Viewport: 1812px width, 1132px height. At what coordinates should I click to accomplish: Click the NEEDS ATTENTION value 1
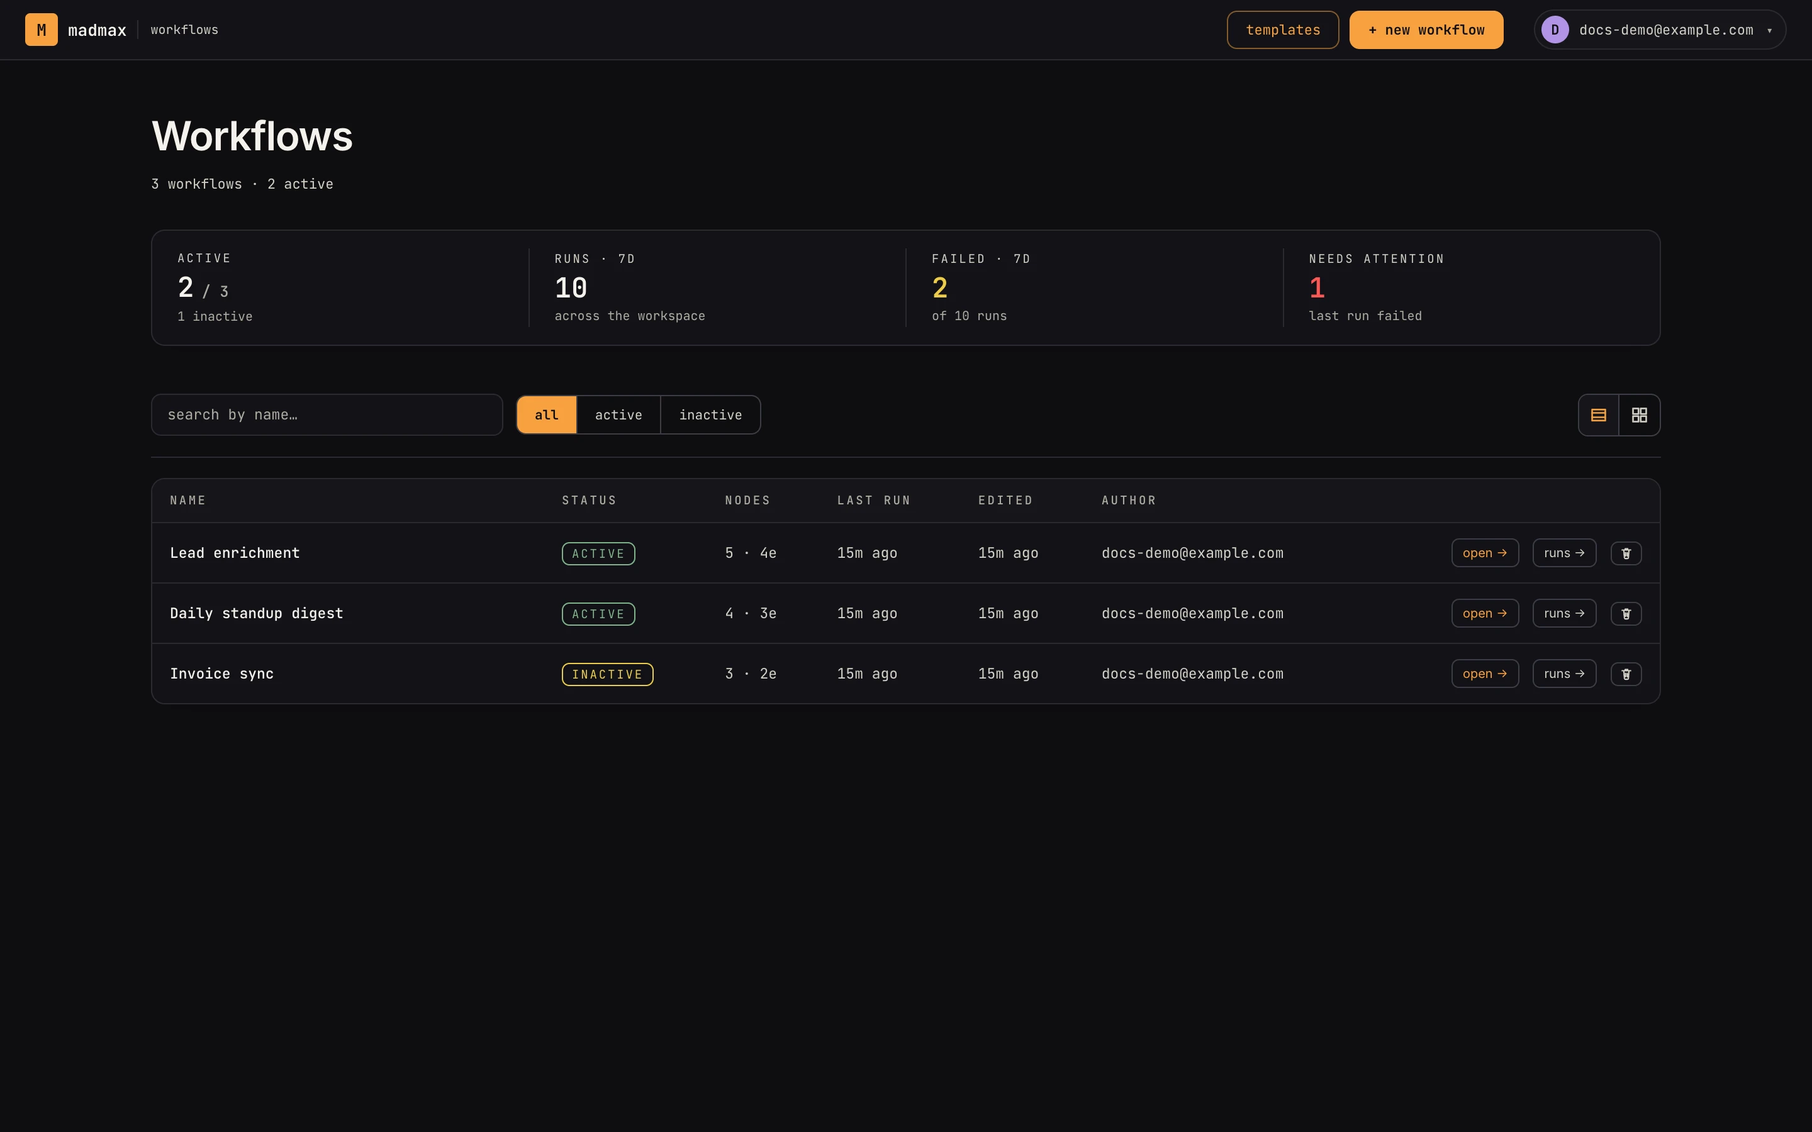(x=1317, y=288)
